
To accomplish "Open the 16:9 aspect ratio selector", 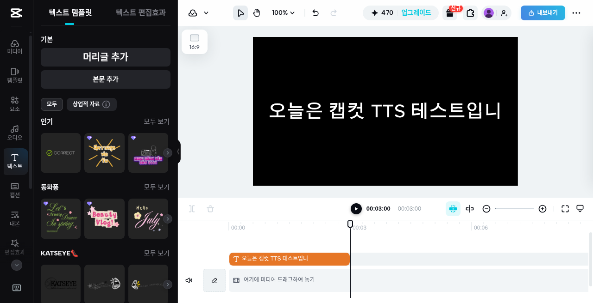I will [195, 42].
